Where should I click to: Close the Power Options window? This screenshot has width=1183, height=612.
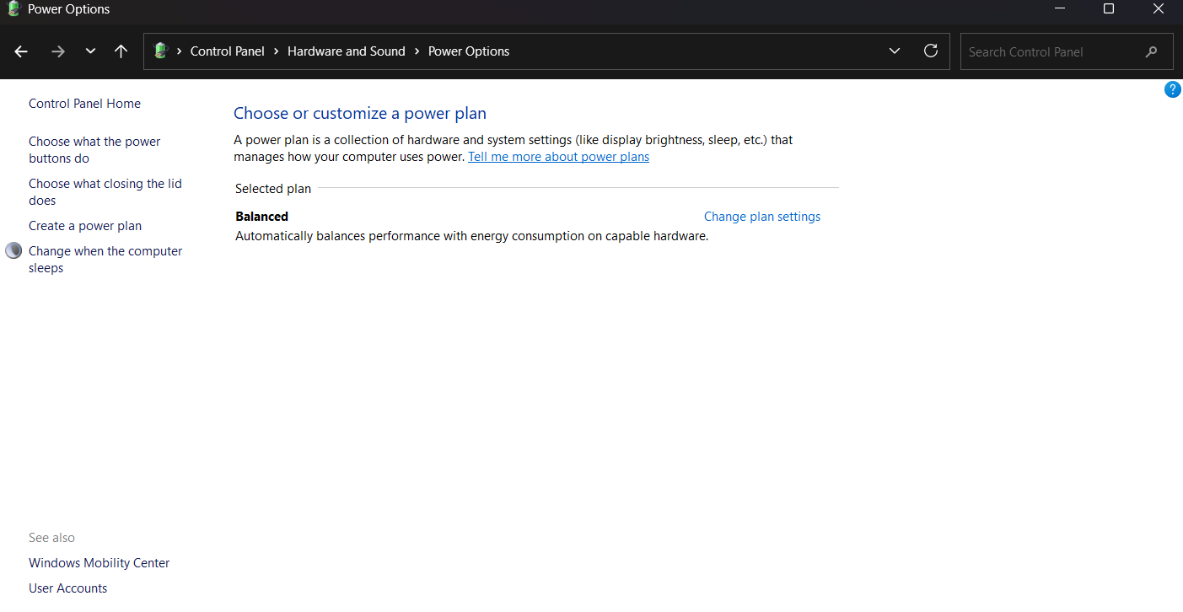pyautogui.click(x=1159, y=9)
